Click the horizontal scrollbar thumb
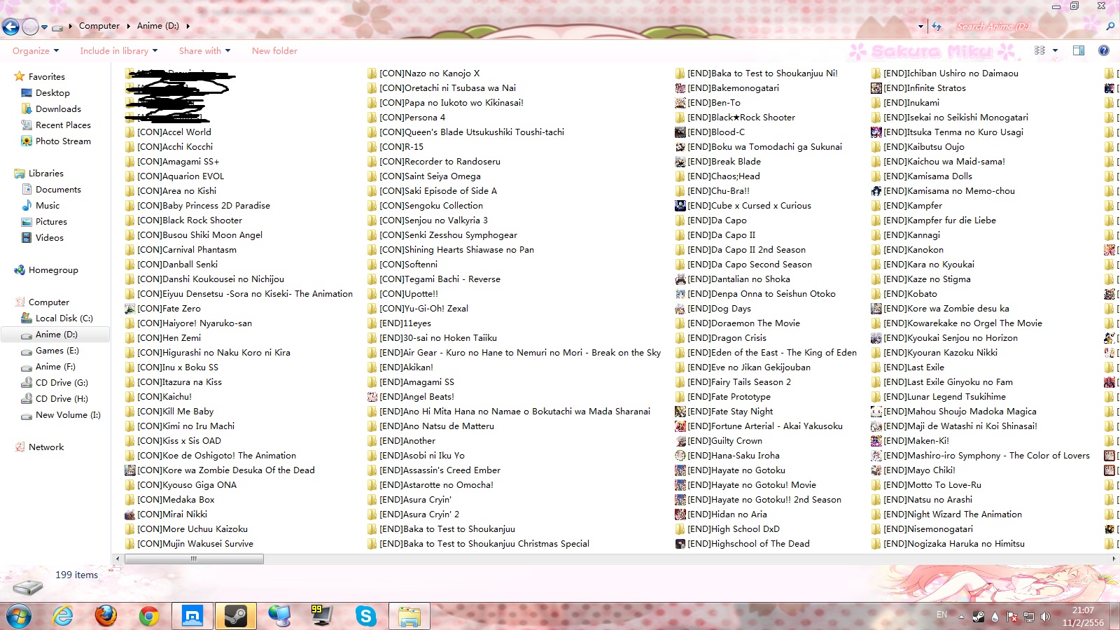Image resolution: width=1120 pixels, height=630 pixels. click(x=194, y=559)
